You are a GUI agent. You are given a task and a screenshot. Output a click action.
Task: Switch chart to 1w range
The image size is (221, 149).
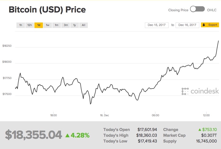(48, 25)
